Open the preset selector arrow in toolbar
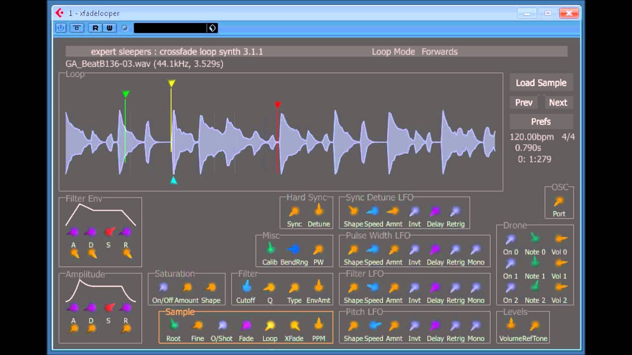This screenshot has height=355, width=632. (212, 28)
